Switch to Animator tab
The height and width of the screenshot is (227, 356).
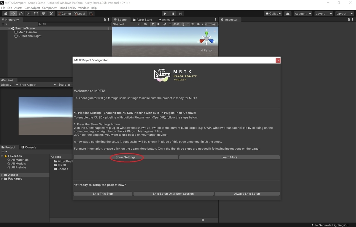[166, 20]
